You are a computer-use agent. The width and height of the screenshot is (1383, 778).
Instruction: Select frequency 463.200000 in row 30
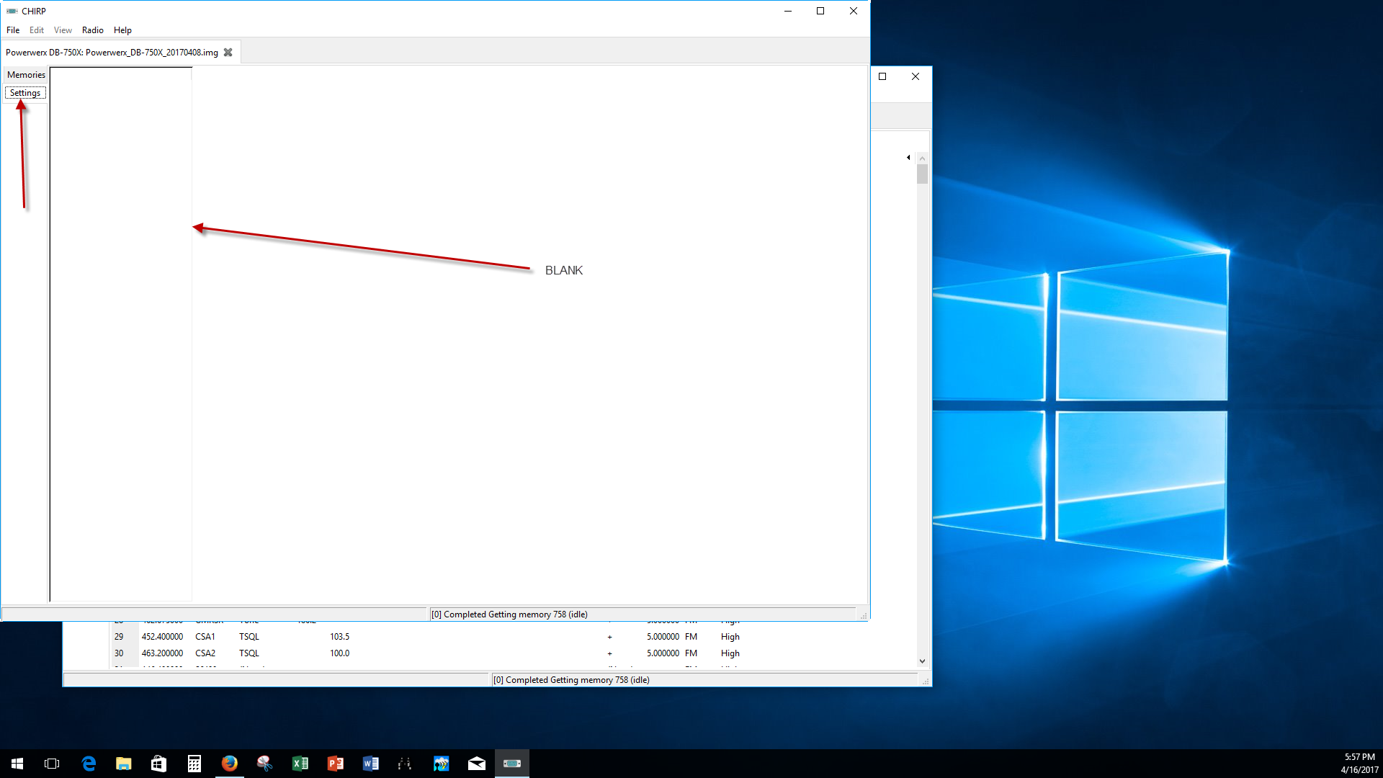pos(162,653)
